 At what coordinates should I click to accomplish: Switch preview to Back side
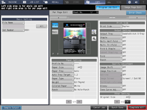click(x=55, y=32)
